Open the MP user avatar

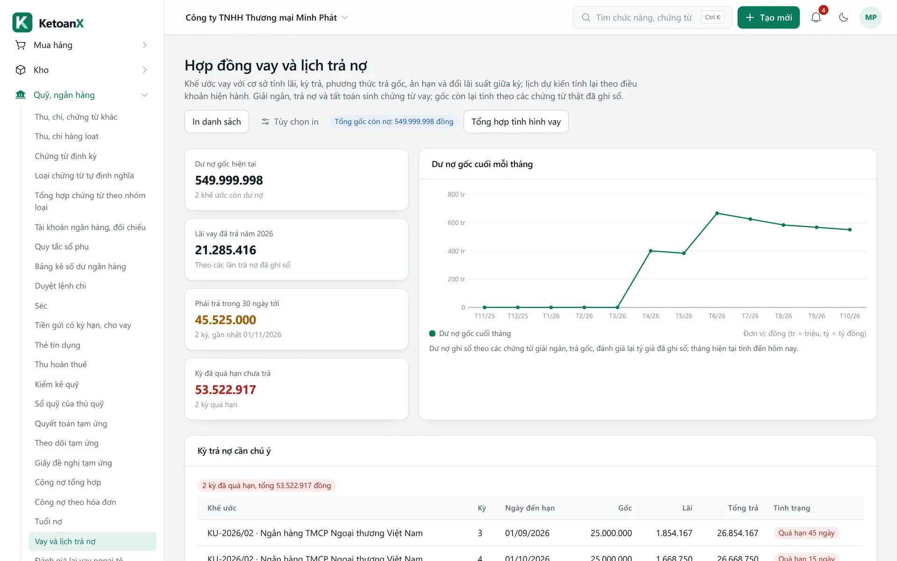pyautogui.click(x=870, y=18)
